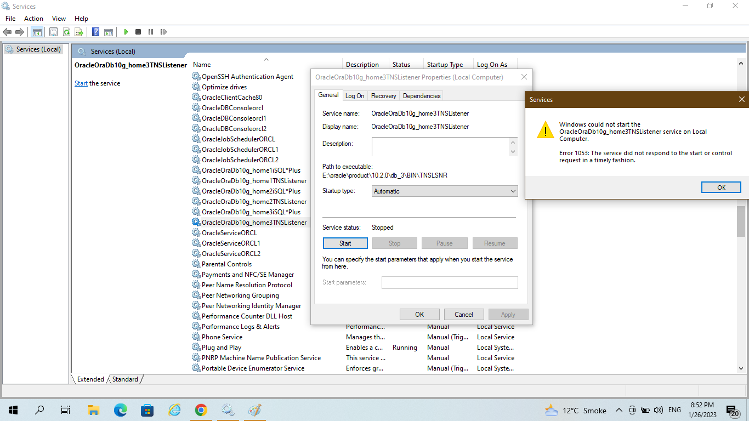Switch to the Log On tab

(x=355, y=96)
